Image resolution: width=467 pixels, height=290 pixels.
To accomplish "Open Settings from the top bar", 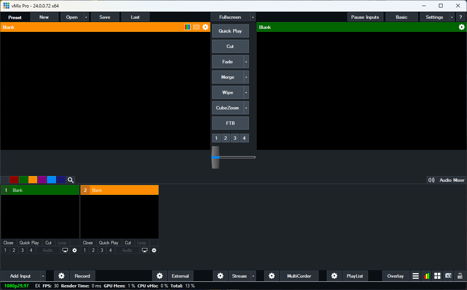I will (x=434, y=17).
